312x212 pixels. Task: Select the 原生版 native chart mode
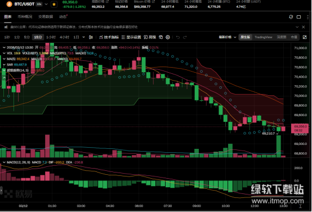246,37
